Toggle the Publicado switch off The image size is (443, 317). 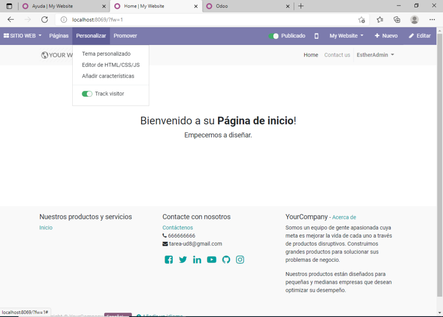coord(273,36)
